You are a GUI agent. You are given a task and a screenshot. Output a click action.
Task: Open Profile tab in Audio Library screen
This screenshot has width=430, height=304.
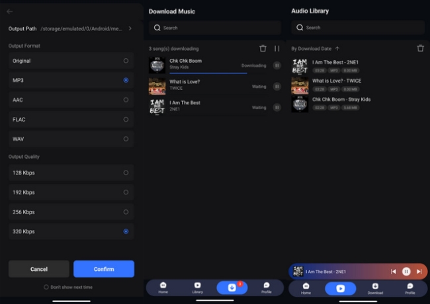coord(410,288)
